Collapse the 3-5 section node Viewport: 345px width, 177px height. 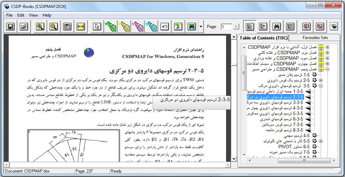pyautogui.click(x=321, y=86)
